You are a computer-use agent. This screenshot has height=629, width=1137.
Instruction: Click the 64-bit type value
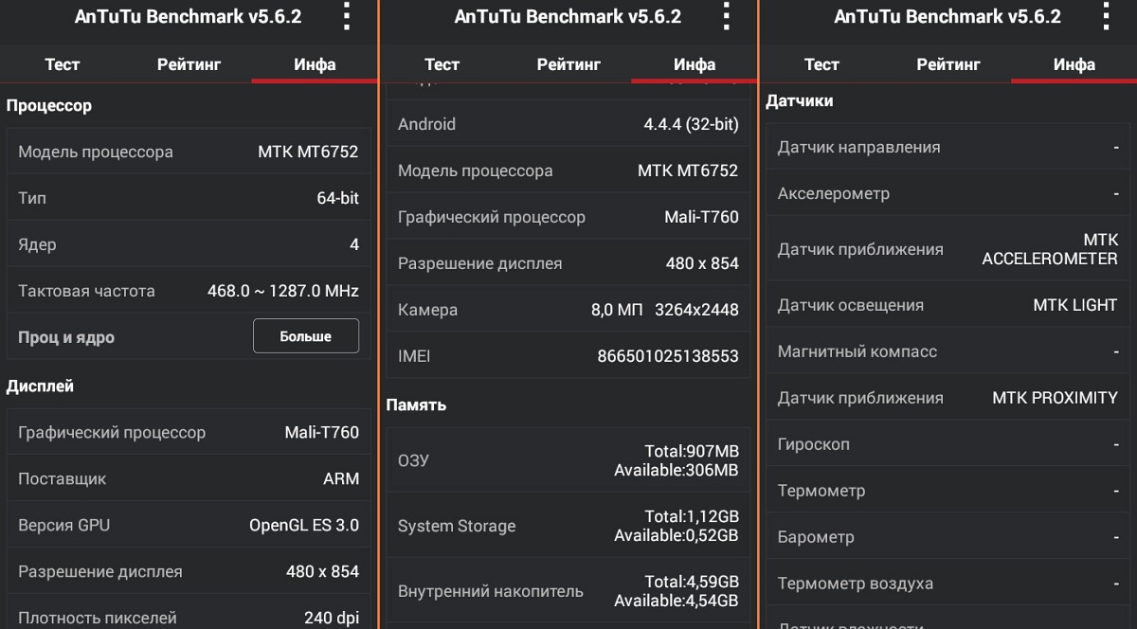coord(337,198)
